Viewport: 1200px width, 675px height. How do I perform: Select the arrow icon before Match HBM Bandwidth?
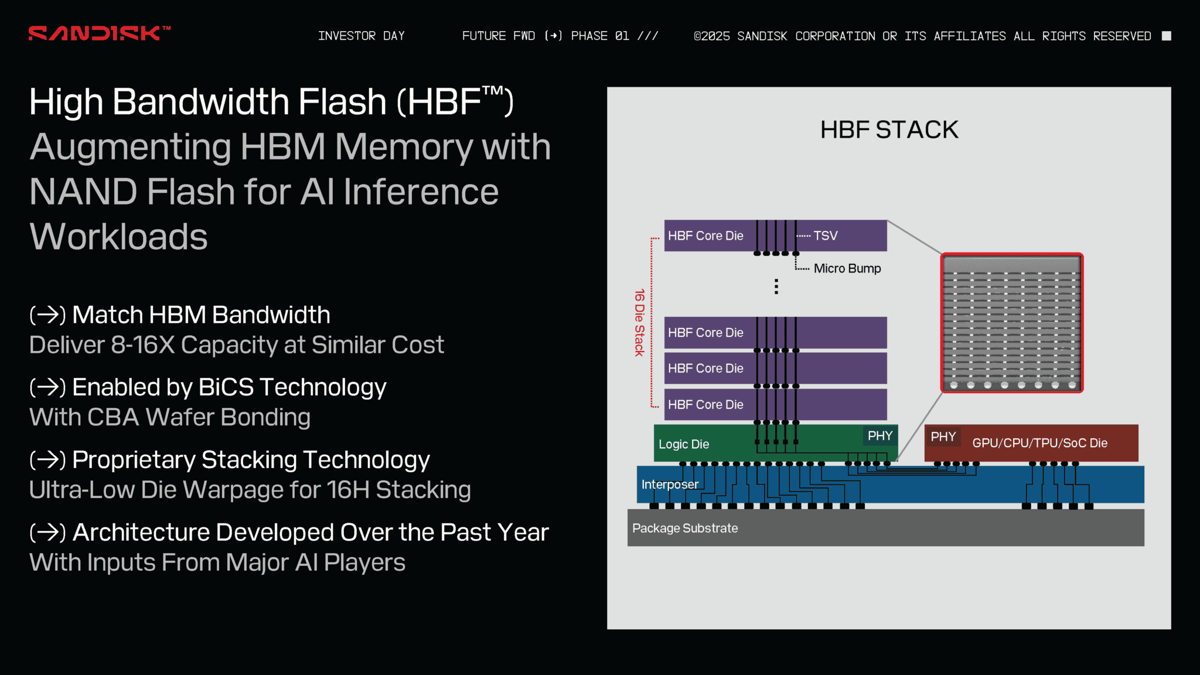[47, 315]
